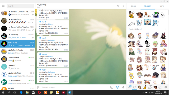Open the Upvote First! group
The width and height of the screenshot is (169, 95).
(18, 74)
